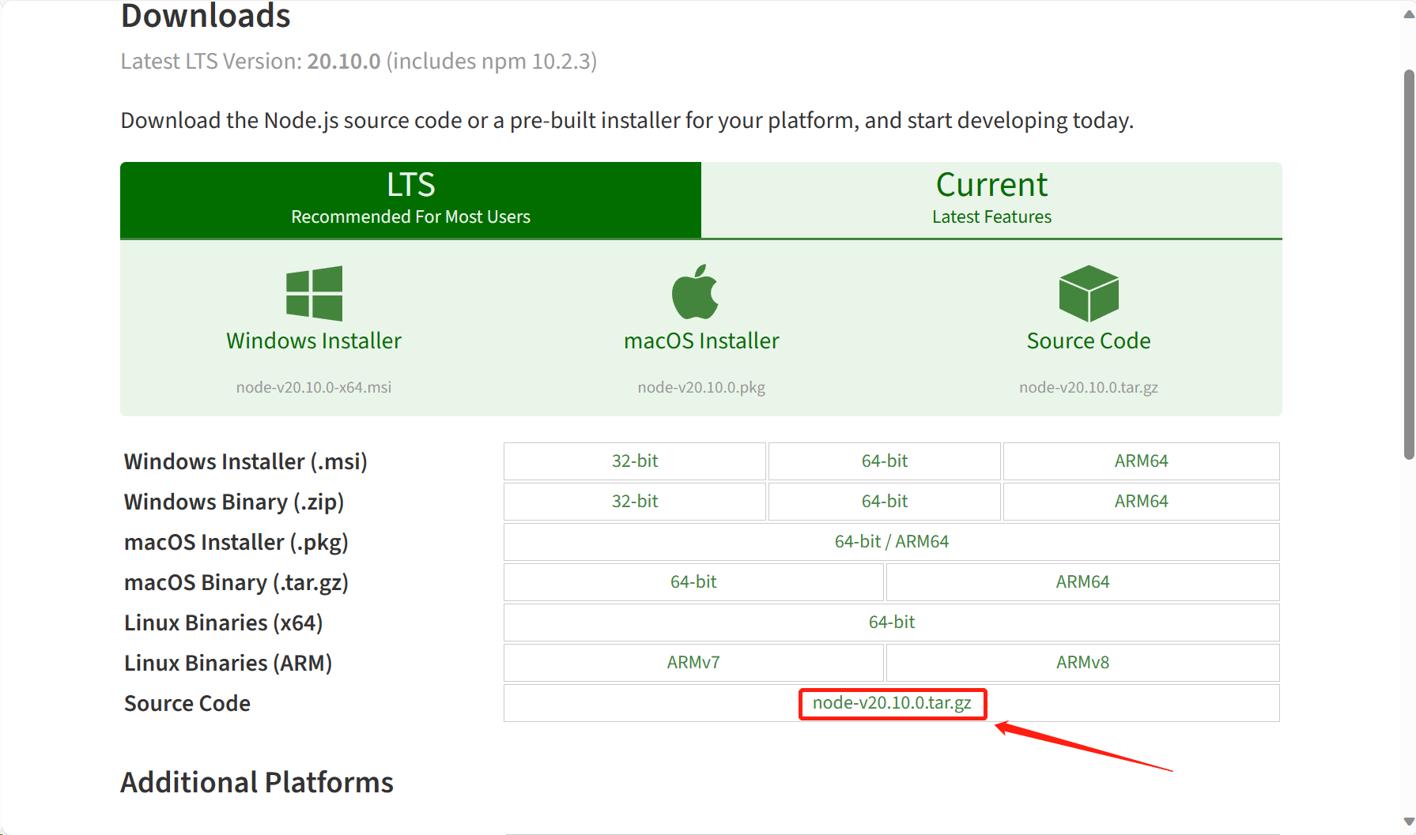1416x835 pixels.
Task: Click node-v20.10.0.tar.gz in Source Code row
Action: pyautogui.click(x=892, y=703)
